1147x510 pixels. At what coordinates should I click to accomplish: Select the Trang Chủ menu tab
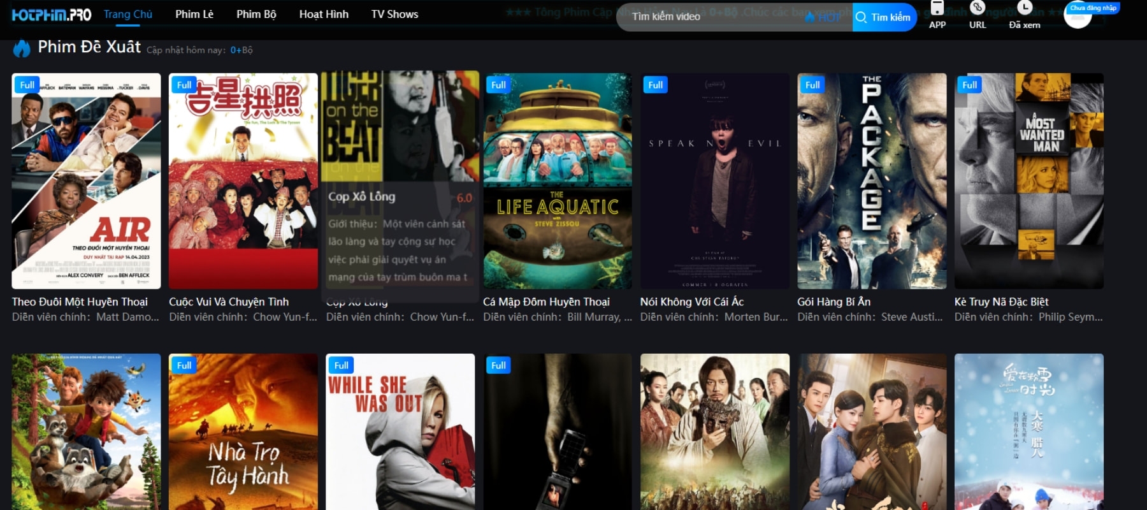point(128,14)
